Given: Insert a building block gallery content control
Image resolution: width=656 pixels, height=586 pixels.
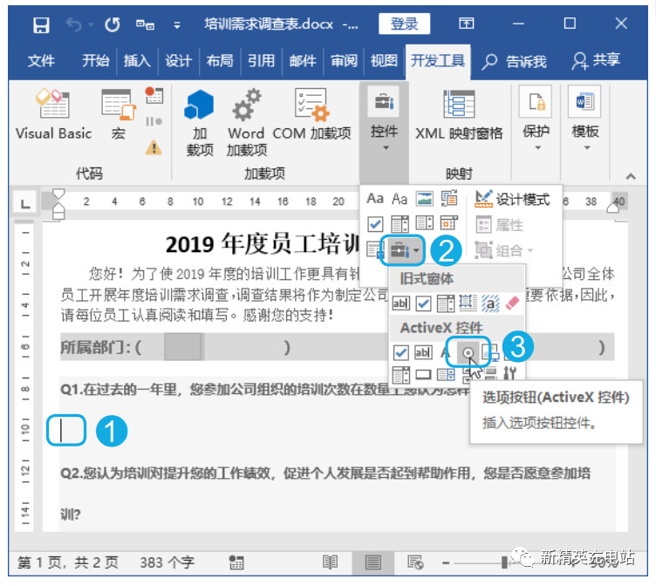Looking at the screenshot, I should pos(449,198).
